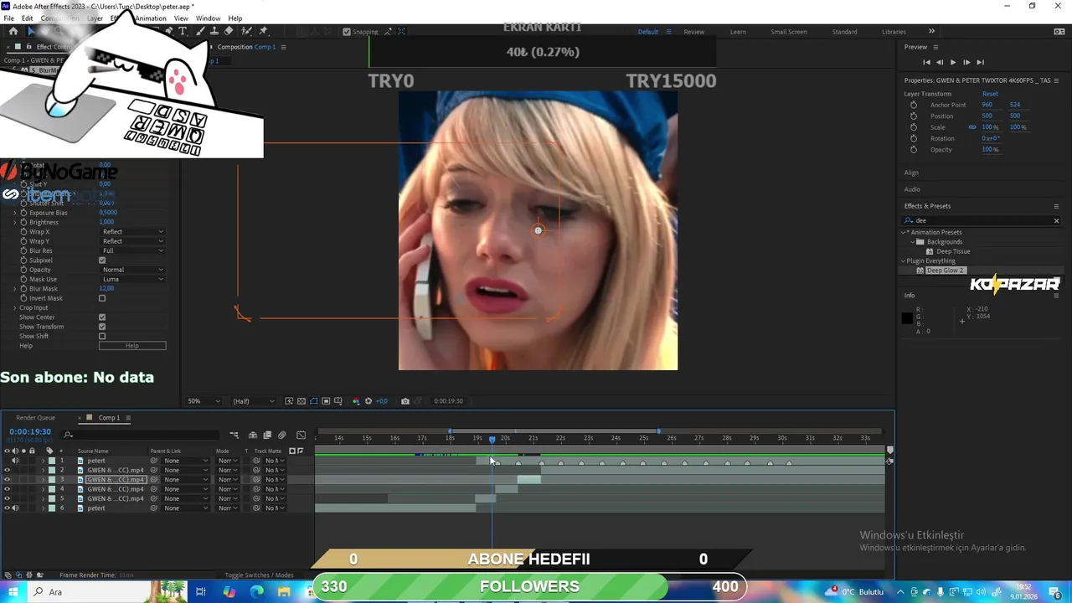This screenshot has height=603, width=1072.
Task: Open Effects & Presets panel menu
Action: (1056, 206)
